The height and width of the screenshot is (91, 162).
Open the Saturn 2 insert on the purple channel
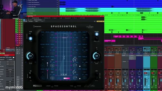click(x=132, y=59)
